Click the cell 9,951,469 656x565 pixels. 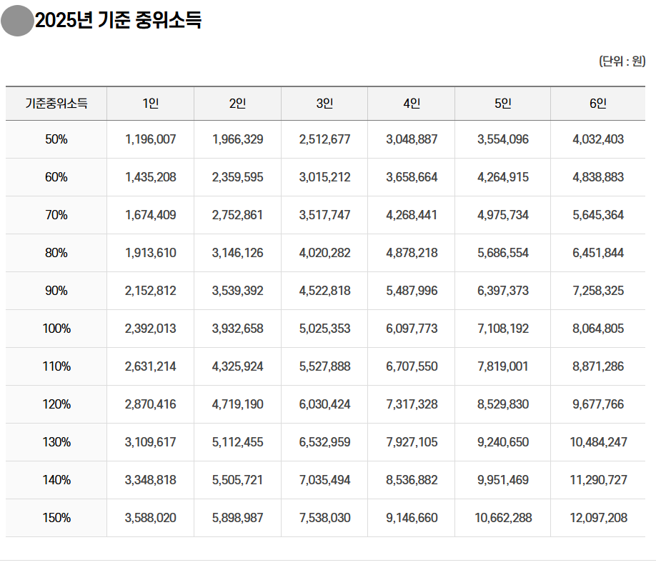pos(503,480)
